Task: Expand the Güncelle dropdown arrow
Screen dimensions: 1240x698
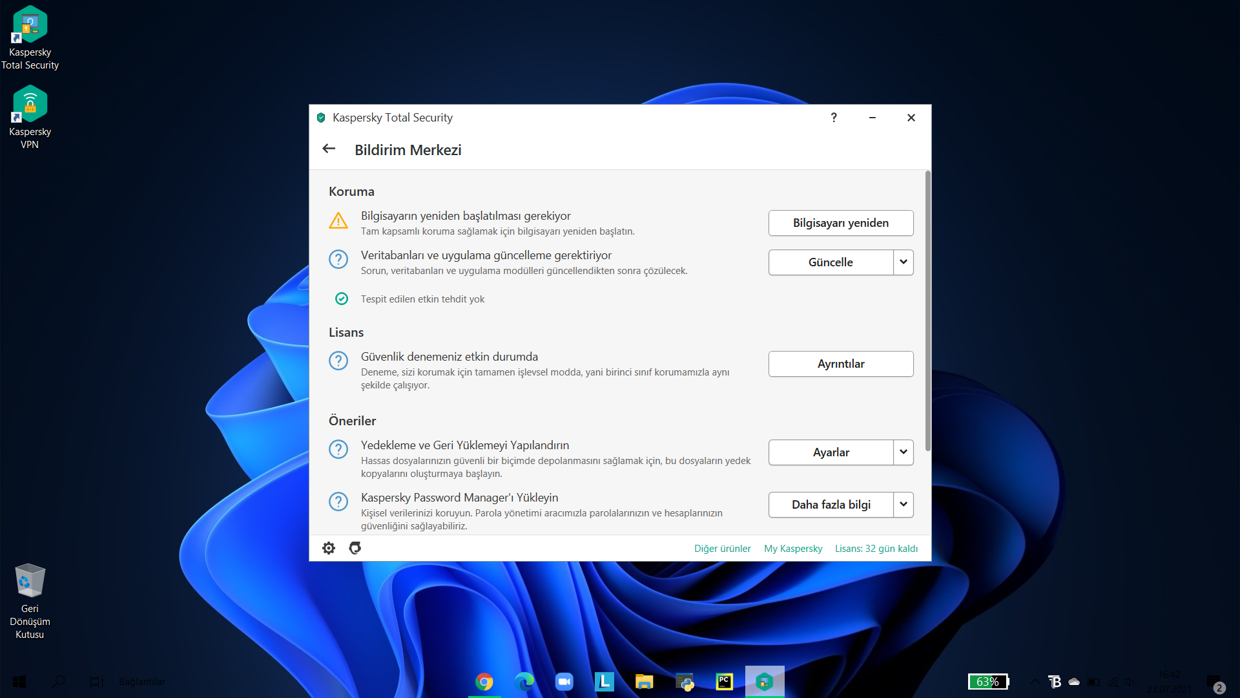Action: coord(904,262)
